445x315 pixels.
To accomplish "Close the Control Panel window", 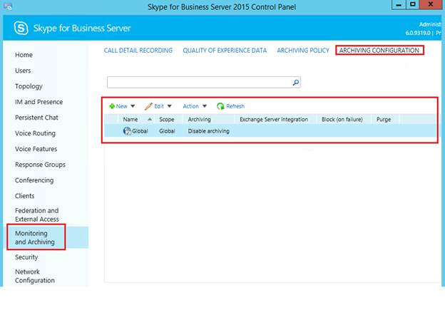I will tap(431, 4).
